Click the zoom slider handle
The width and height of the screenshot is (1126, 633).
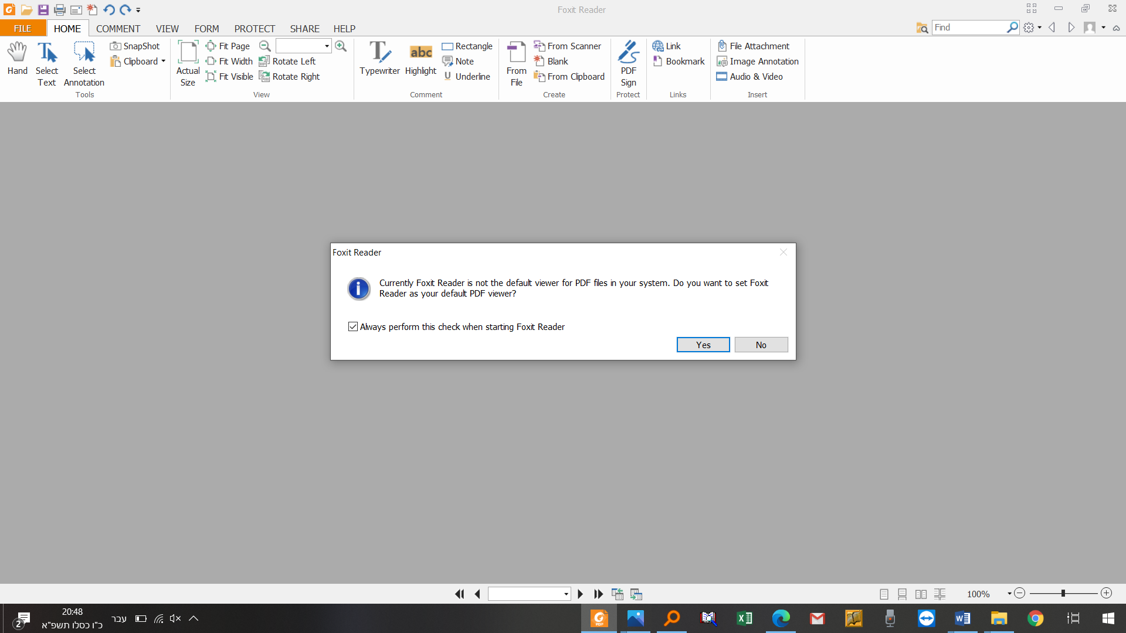click(1063, 593)
